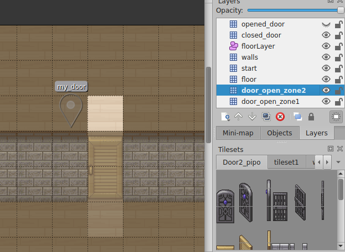Duplicate the selected layer
This screenshot has width=345, height=252.
point(266,117)
